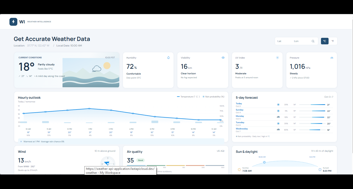Click the sun icon in the Tuesday forecast row
Screen dimensions: 353x189
(278, 123)
